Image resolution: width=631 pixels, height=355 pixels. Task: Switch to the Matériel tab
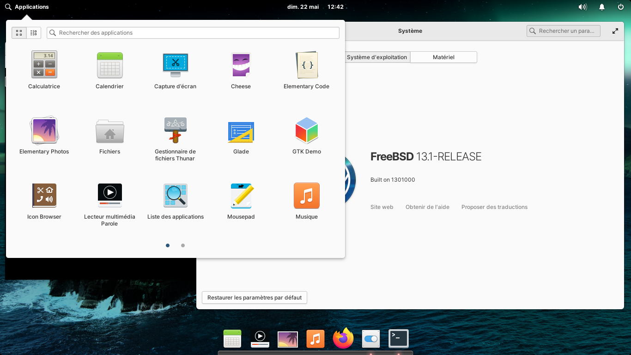click(x=443, y=57)
